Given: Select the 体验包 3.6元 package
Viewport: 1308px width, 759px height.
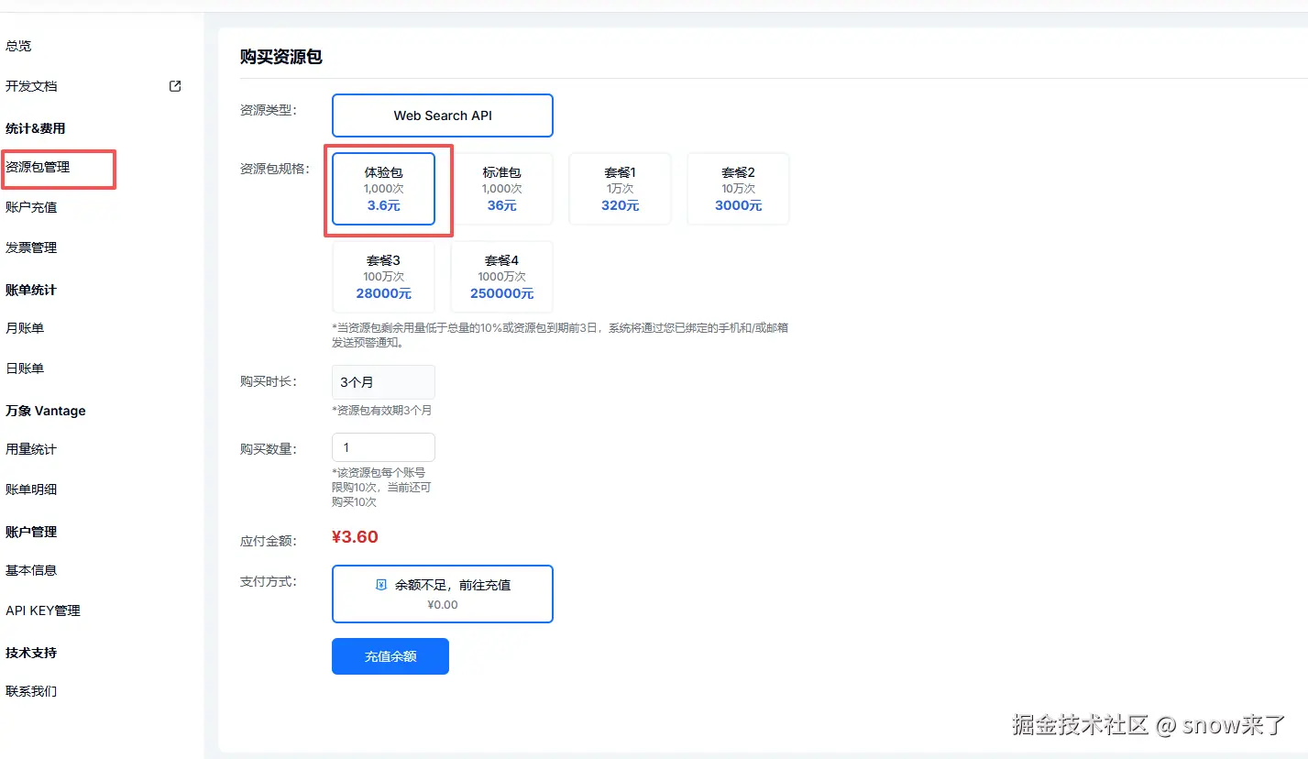Looking at the screenshot, I should click(383, 189).
